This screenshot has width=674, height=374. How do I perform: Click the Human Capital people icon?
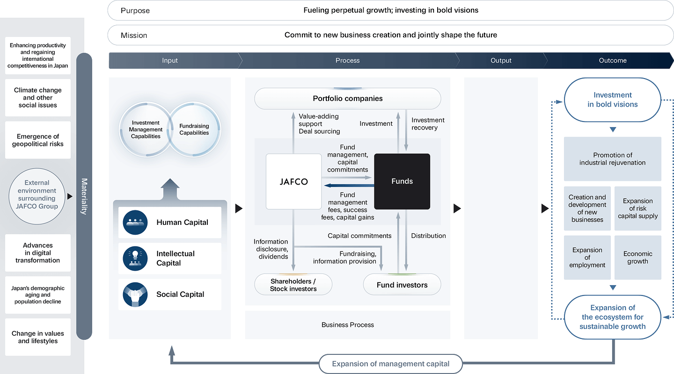tap(135, 223)
